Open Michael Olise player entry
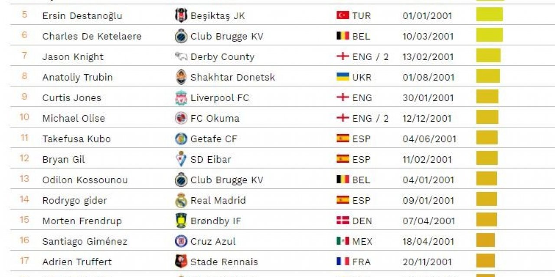This screenshot has width=555, height=277. coord(74,118)
